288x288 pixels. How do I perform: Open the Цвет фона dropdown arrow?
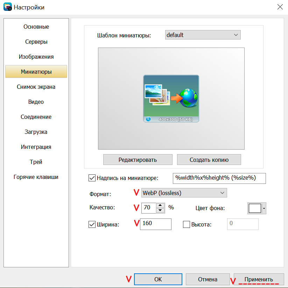click(264, 208)
